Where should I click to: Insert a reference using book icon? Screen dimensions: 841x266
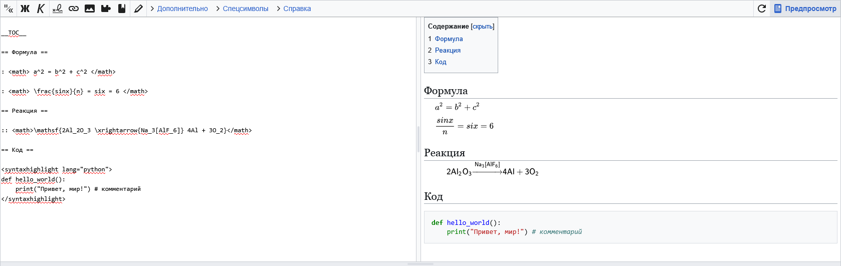(122, 9)
